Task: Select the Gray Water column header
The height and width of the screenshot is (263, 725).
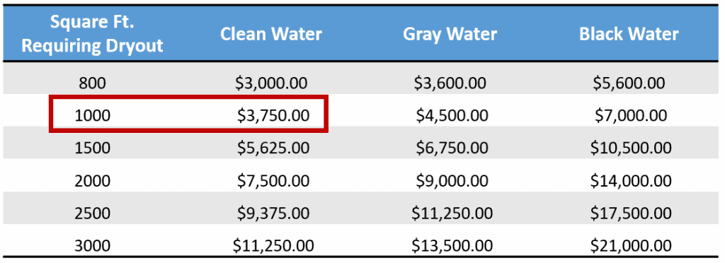Action: point(450,34)
